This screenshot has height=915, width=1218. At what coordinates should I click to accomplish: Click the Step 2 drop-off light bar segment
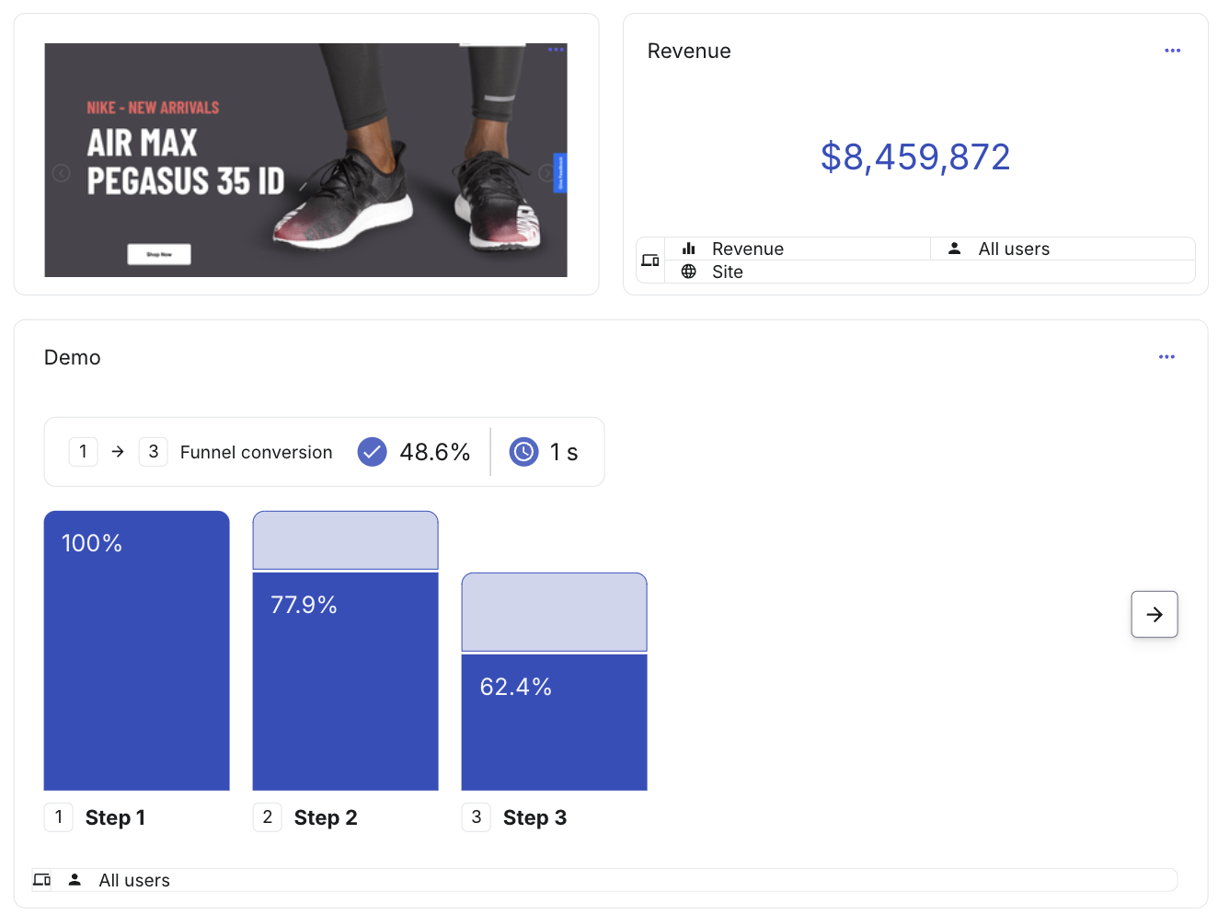click(346, 540)
